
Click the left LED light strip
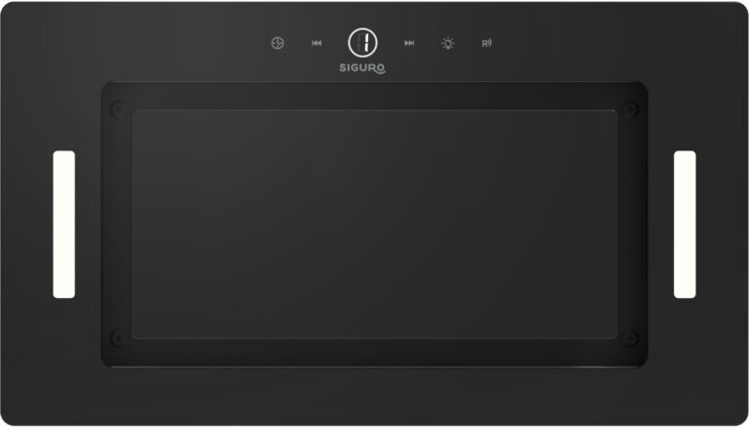click(x=64, y=225)
